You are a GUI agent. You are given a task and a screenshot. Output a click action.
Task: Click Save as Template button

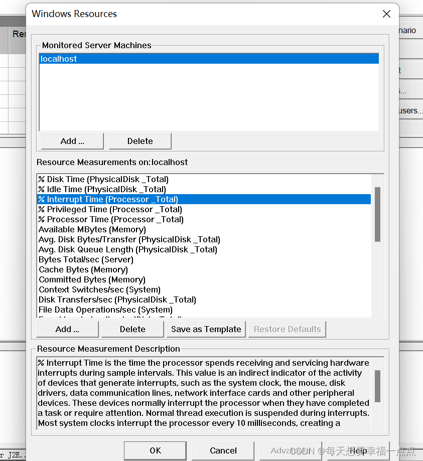[x=206, y=329]
